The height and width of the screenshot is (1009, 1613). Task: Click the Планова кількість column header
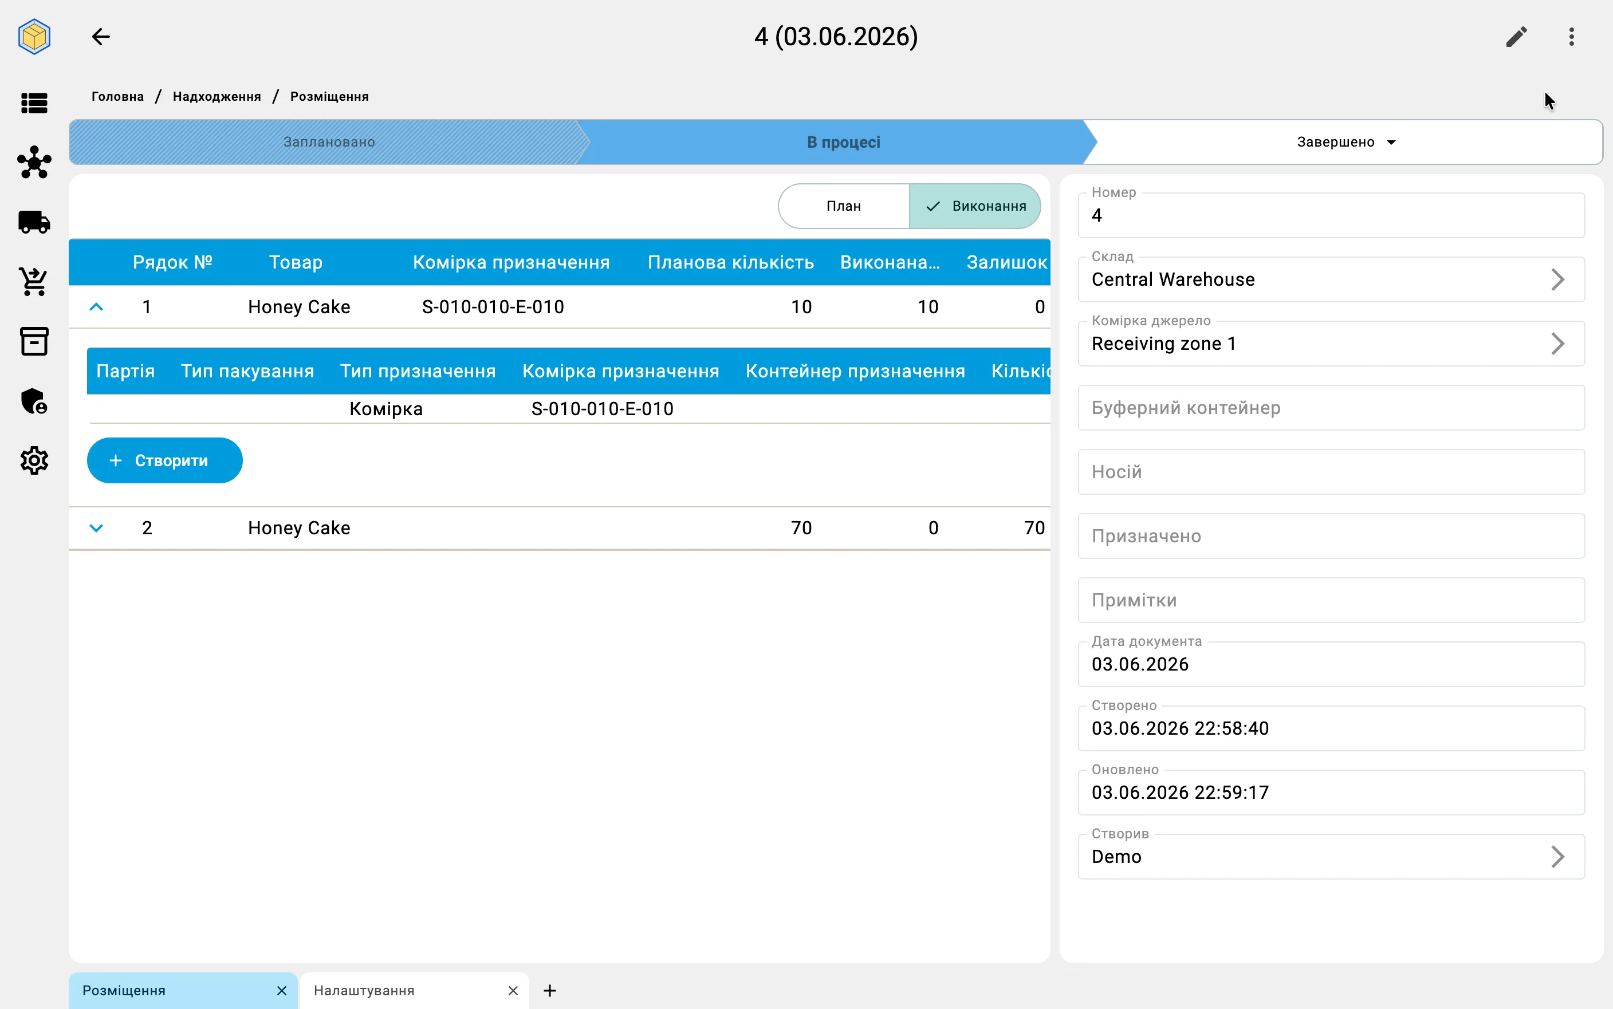coord(731,262)
